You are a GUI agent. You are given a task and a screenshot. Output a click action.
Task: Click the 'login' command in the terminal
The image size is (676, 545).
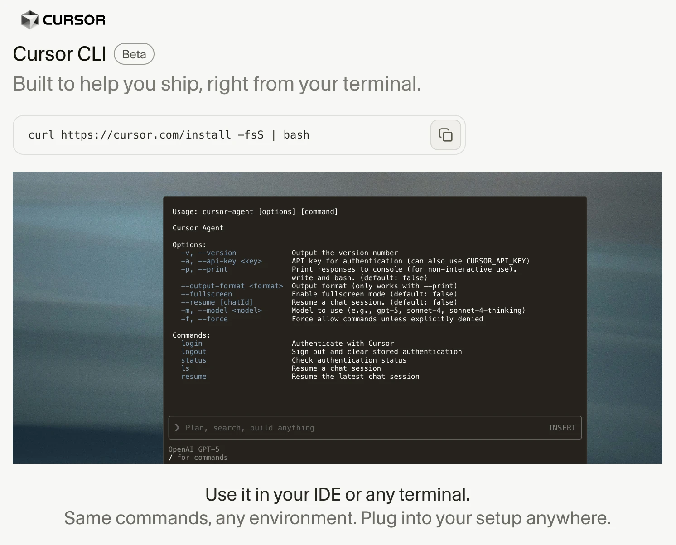(192, 344)
